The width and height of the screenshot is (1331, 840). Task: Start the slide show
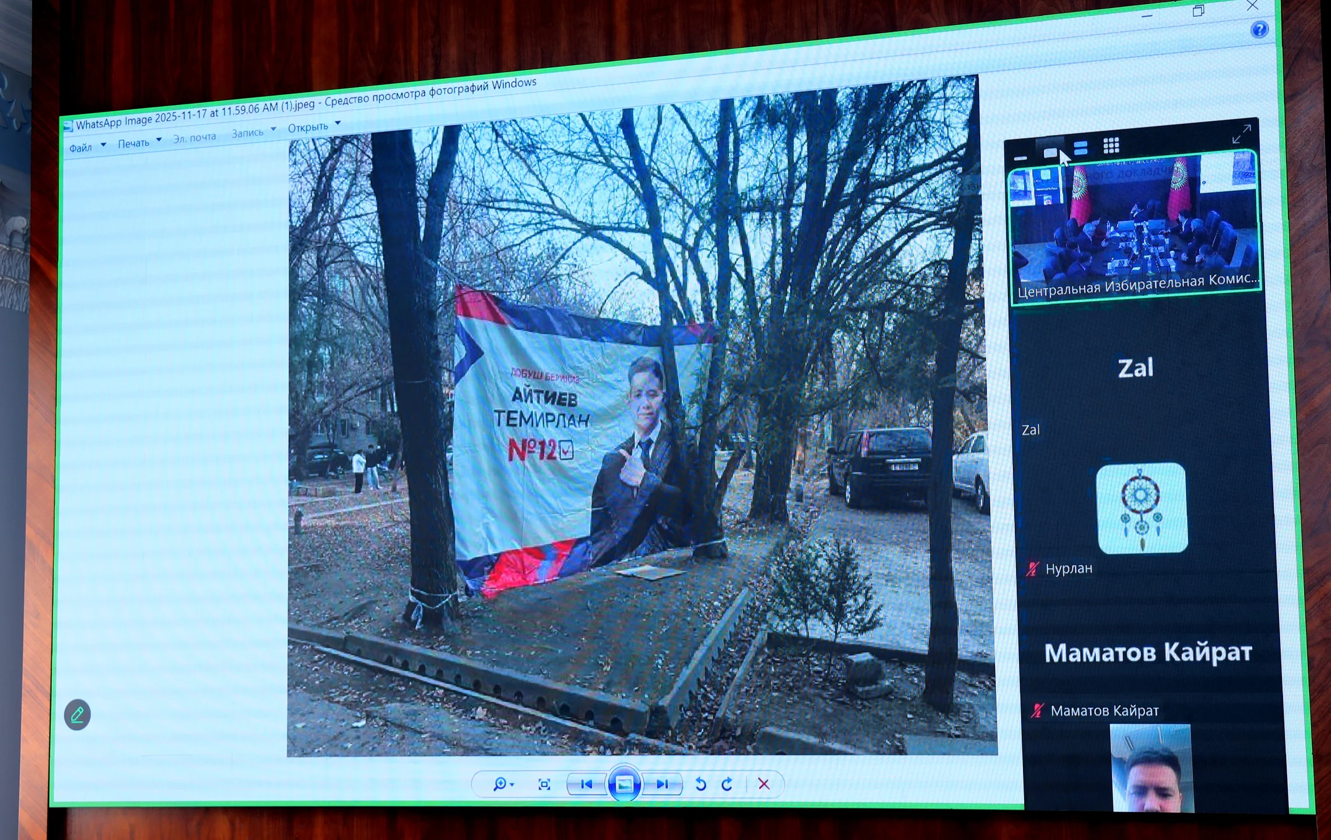[x=624, y=784]
